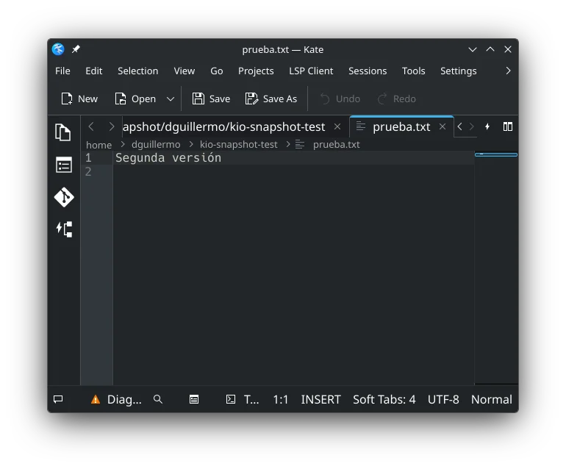Click the Kate application icon in title bar
The width and height of the screenshot is (566, 469).
point(58,49)
